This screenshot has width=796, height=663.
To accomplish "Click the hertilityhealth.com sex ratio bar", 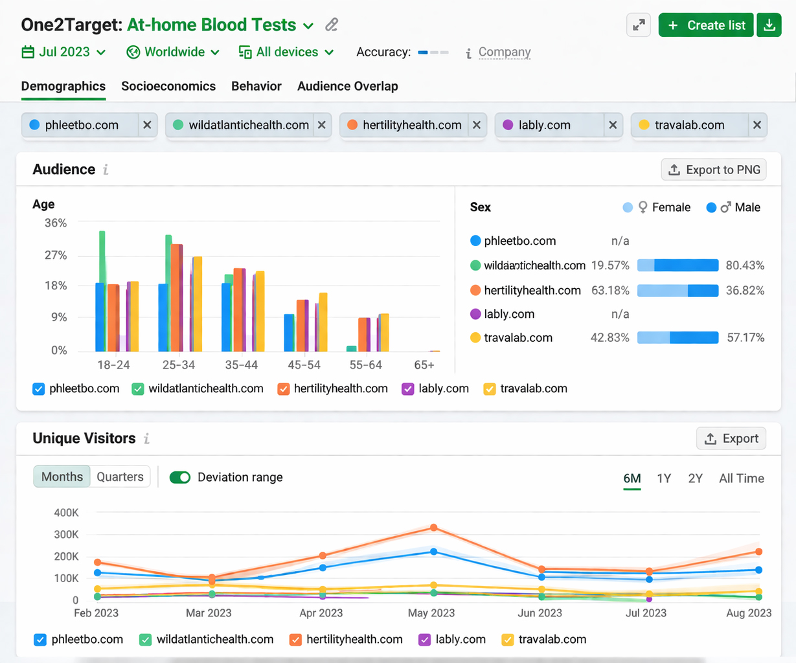I will tap(678, 291).
